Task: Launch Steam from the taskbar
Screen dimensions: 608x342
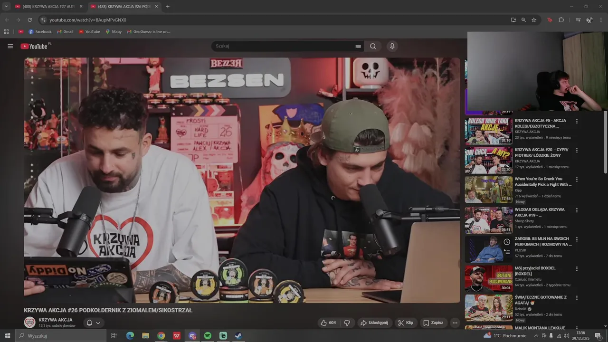Action: [x=238, y=336]
